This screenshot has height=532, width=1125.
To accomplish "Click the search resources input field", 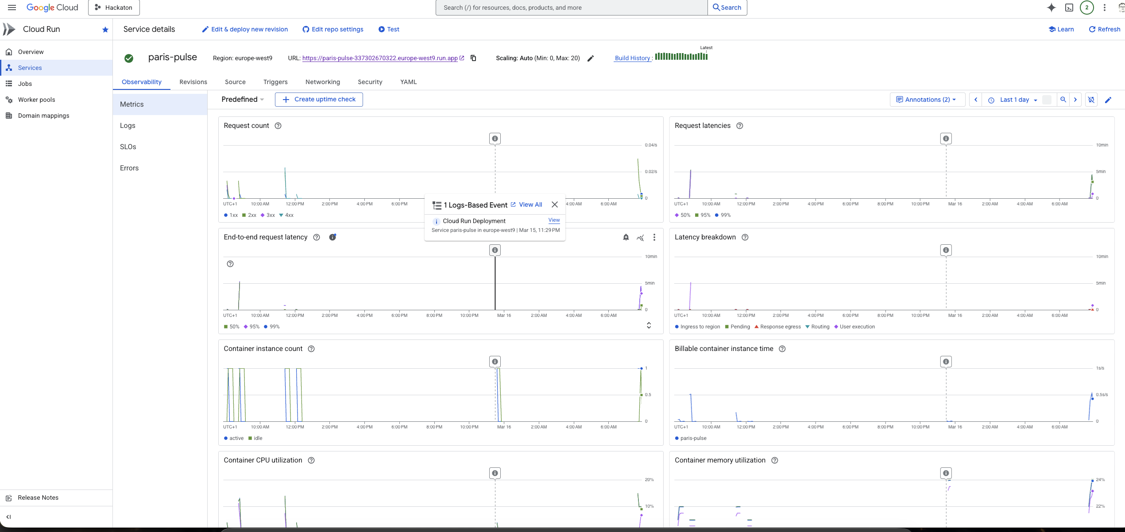I will click(x=571, y=8).
